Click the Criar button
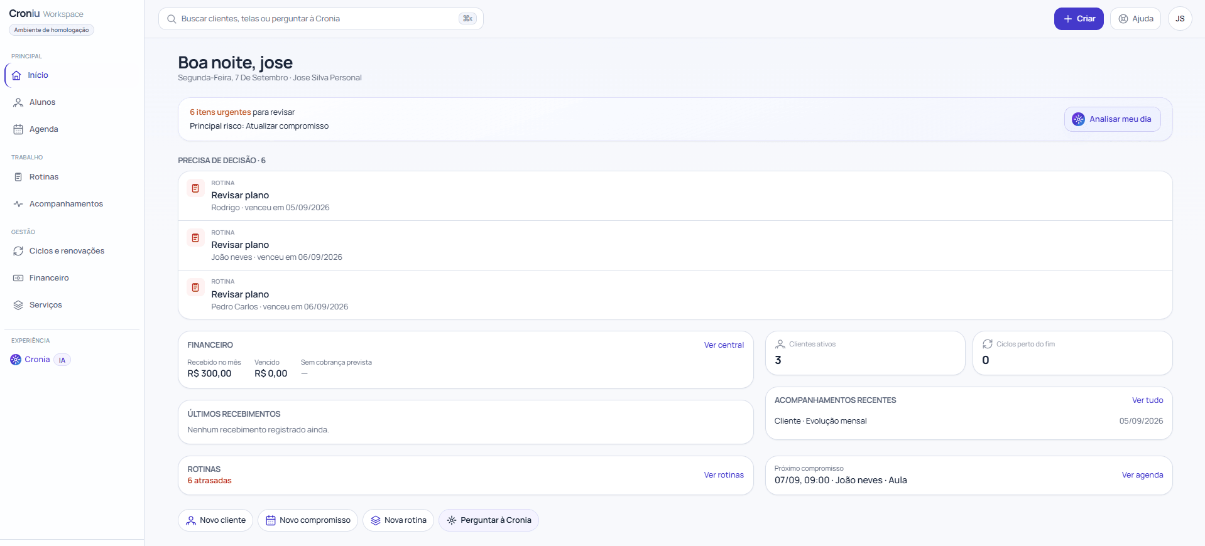Image resolution: width=1205 pixels, height=546 pixels. 1079,19
